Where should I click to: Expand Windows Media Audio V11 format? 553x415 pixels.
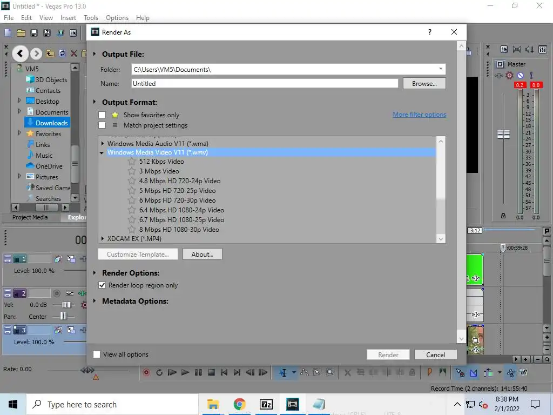[102, 144]
